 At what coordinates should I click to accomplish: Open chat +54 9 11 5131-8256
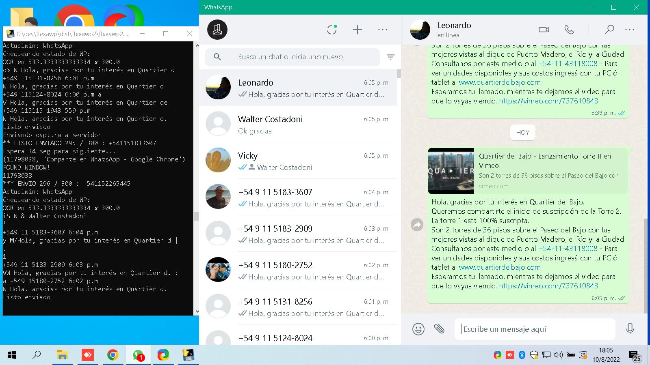coord(298,307)
